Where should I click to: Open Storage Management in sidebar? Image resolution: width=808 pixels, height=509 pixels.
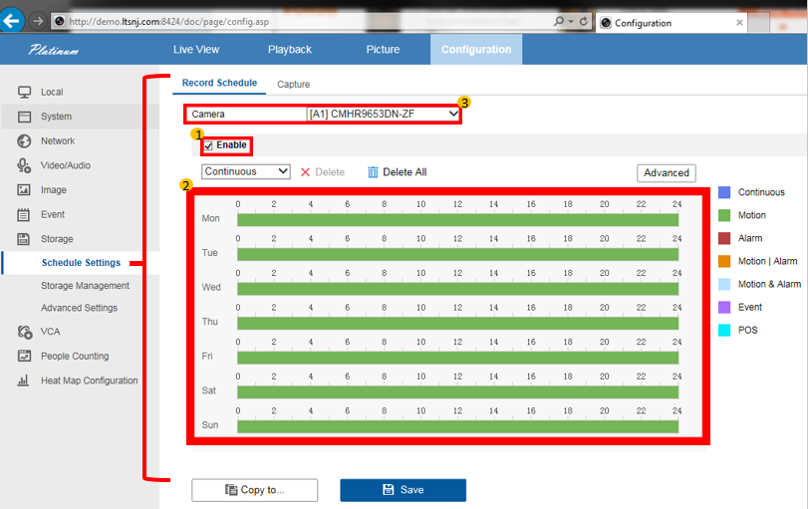(x=85, y=286)
